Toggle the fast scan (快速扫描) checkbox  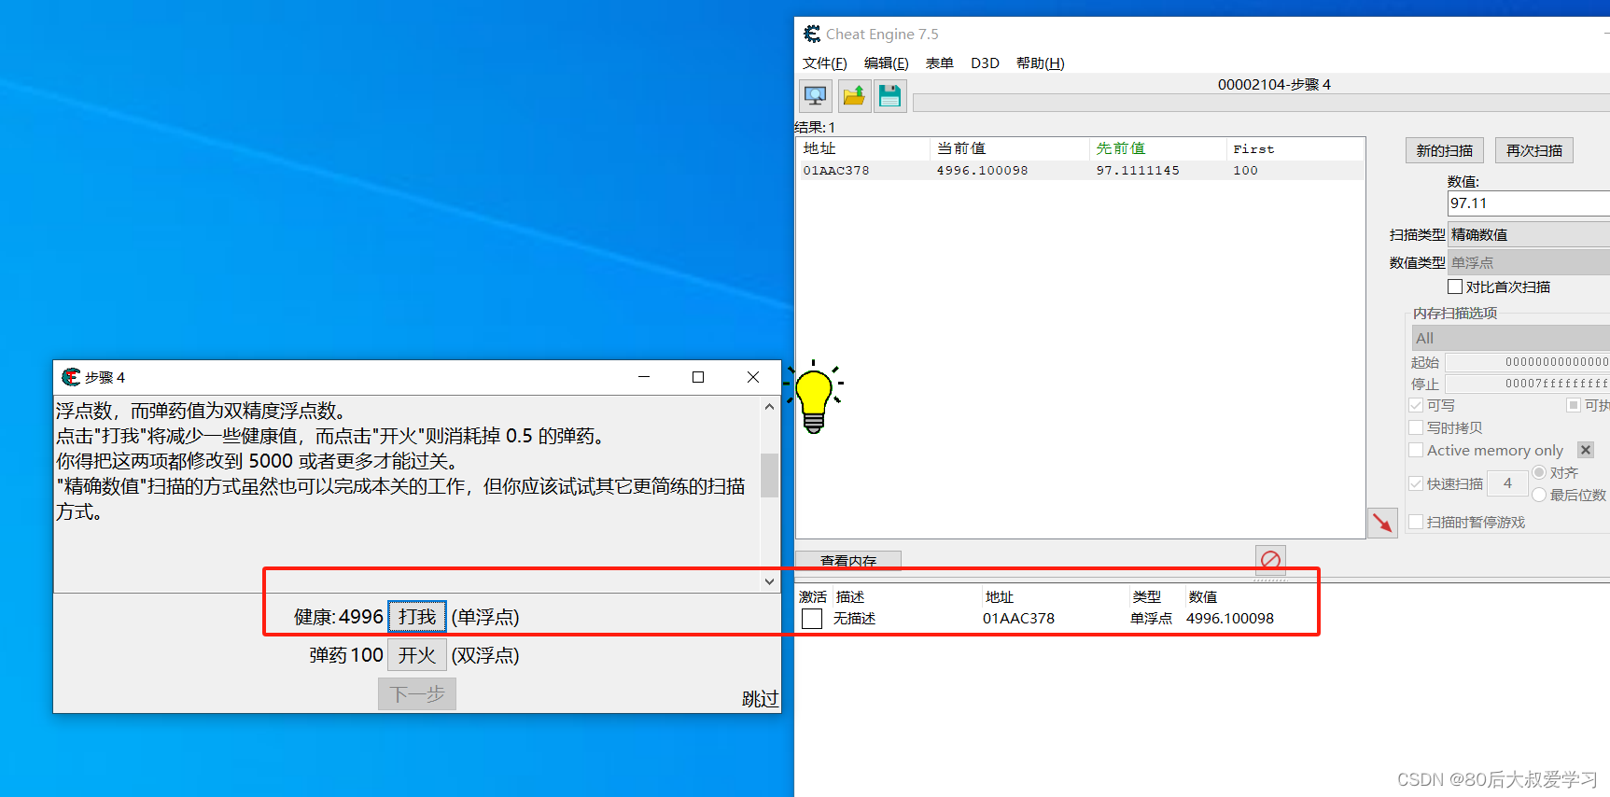[1416, 483]
